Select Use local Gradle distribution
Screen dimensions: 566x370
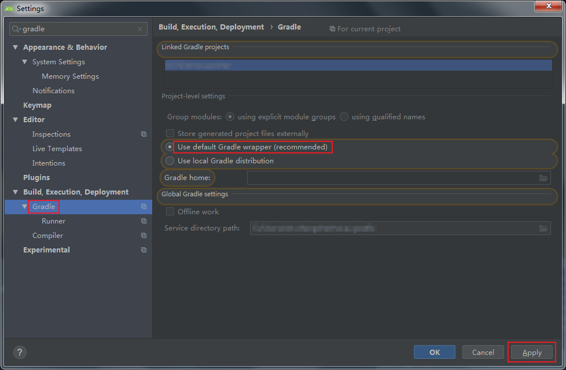click(x=170, y=161)
